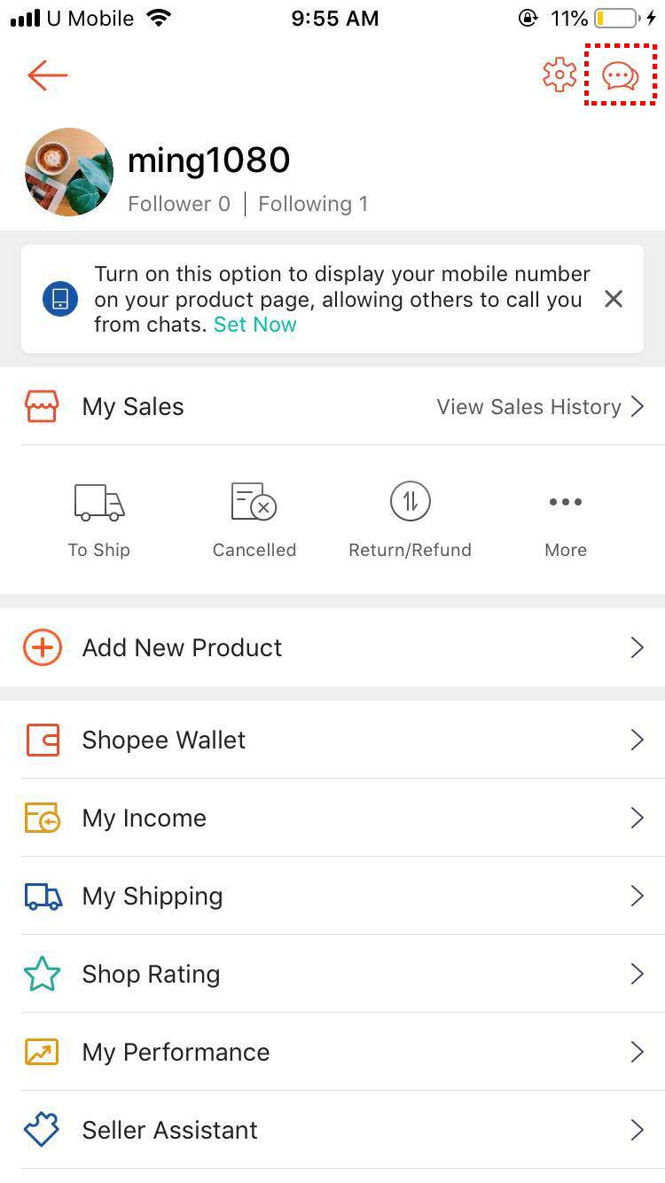Open the Cancelled orders icon
Viewport: 665px width, 1183px height.
pyautogui.click(x=254, y=503)
